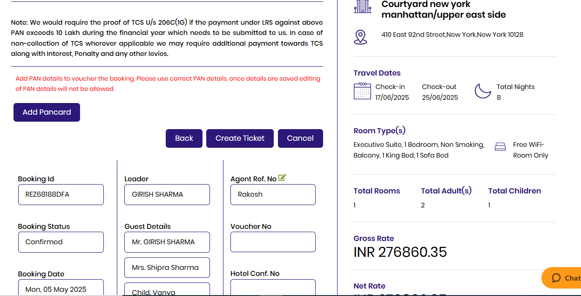Image resolution: width=581 pixels, height=296 pixels.
Task: Click the Total Rooms label
Action: coord(377,191)
